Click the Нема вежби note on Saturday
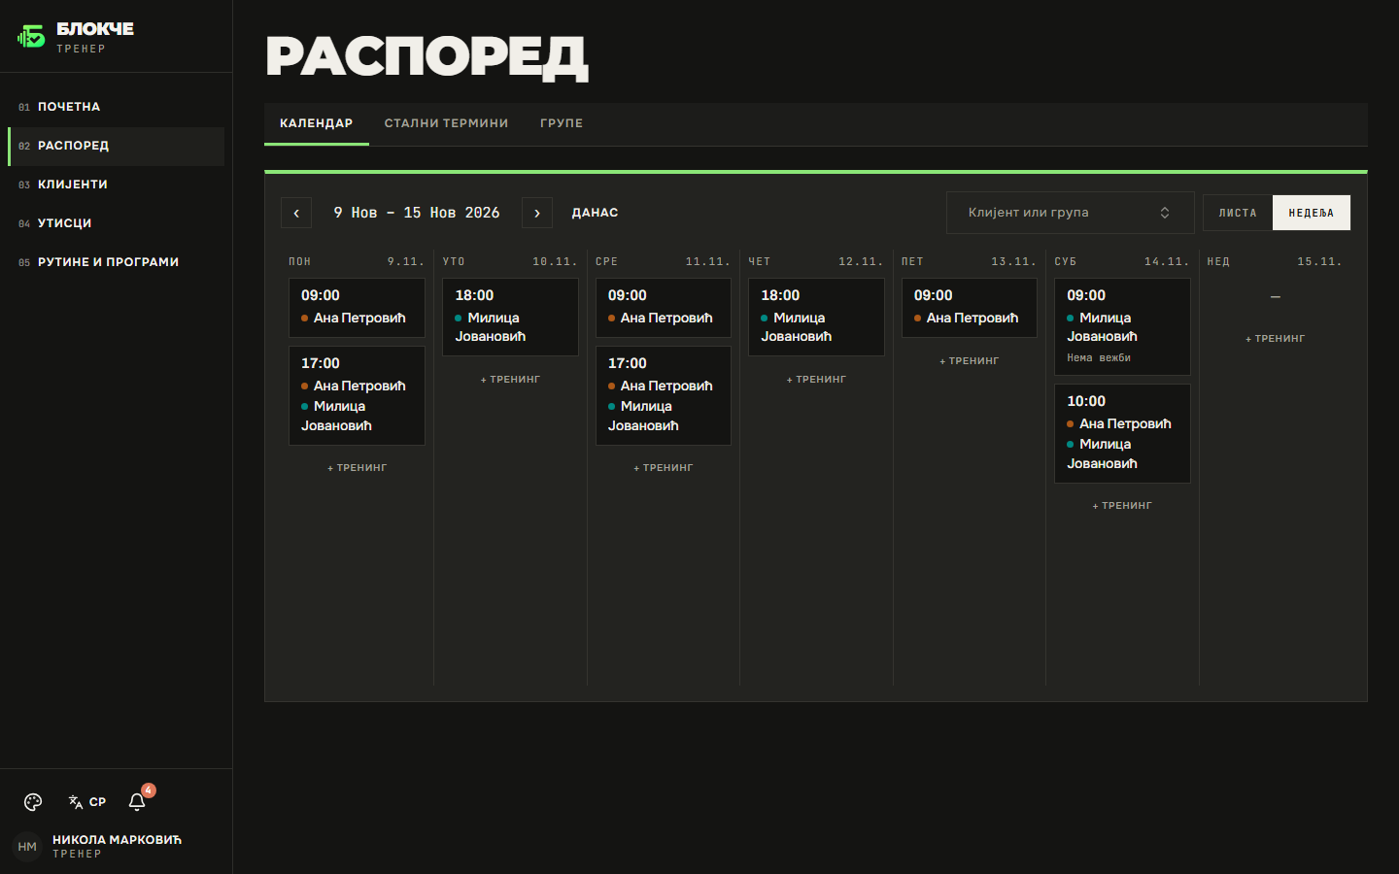This screenshot has height=874, width=1399. [x=1099, y=358]
